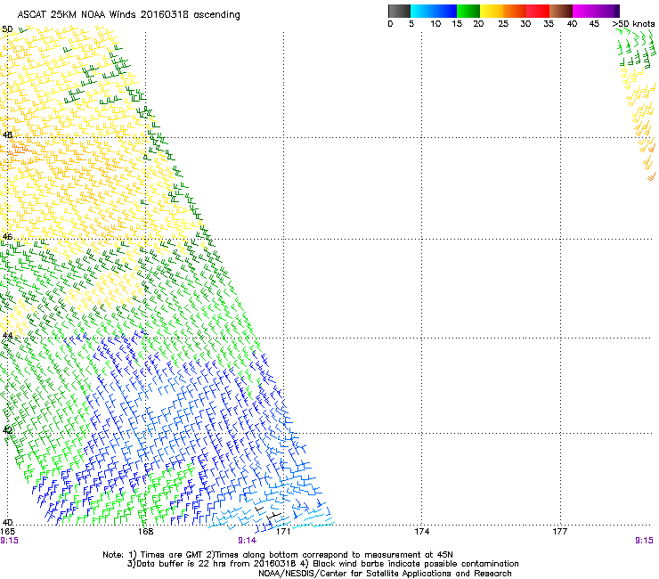
Task: Click the longitude label '177'
Action: pyautogui.click(x=560, y=532)
